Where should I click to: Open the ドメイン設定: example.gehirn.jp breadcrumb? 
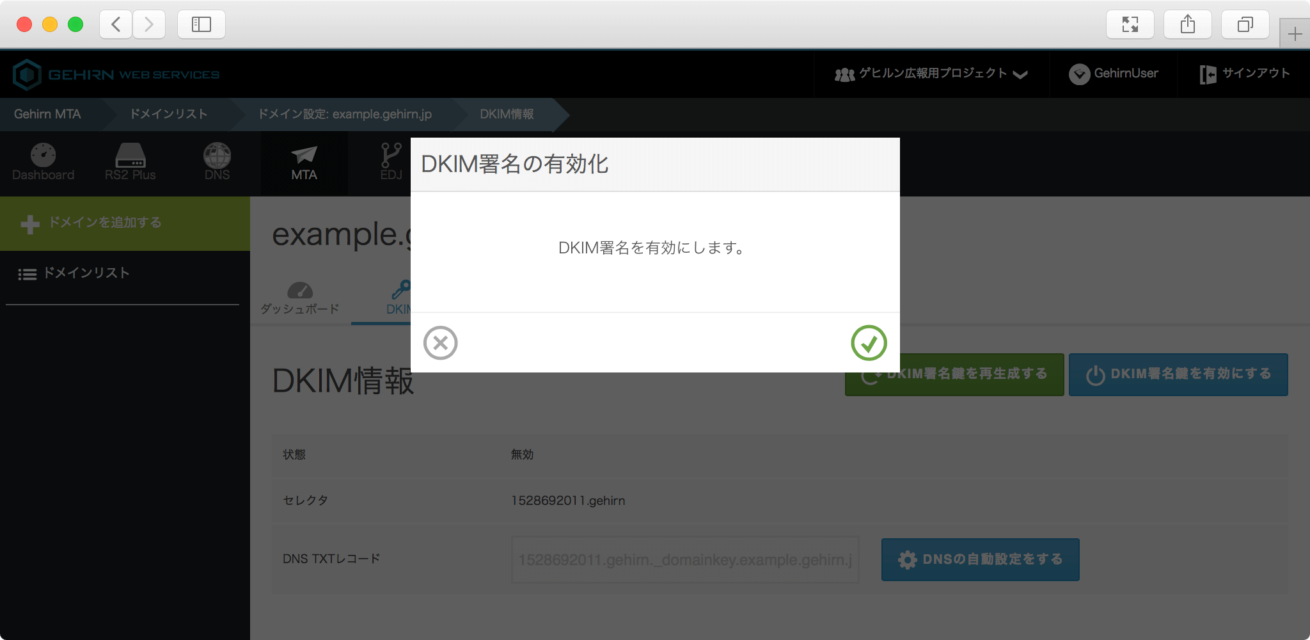click(344, 114)
